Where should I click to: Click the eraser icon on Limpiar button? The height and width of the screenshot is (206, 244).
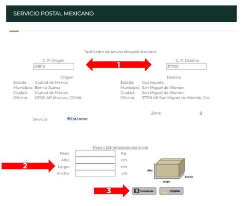click(165, 191)
